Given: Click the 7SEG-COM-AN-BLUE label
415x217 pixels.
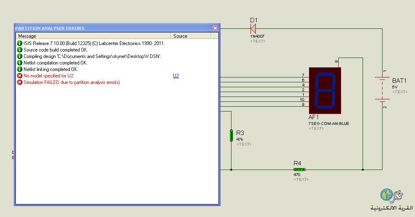Looking at the screenshot, I should pos(329,123).
